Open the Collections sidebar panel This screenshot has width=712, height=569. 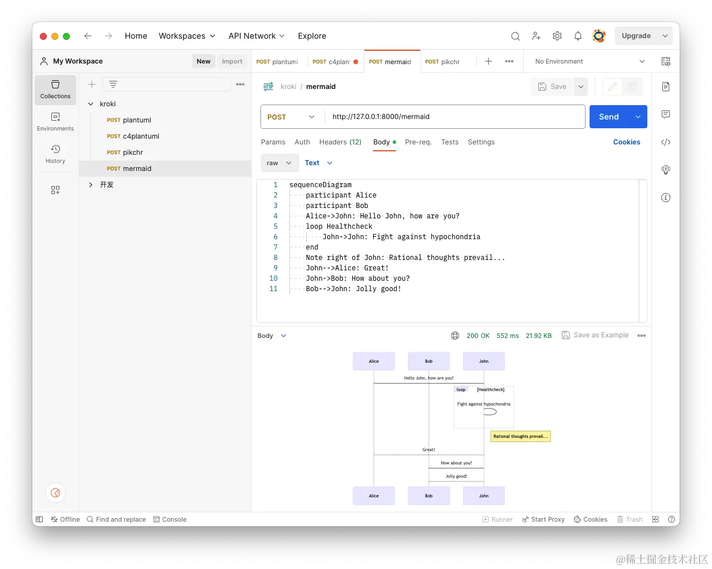55,90
